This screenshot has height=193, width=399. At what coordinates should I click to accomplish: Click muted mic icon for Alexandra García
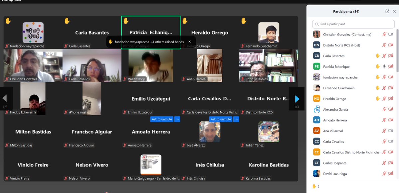[384, 109]
